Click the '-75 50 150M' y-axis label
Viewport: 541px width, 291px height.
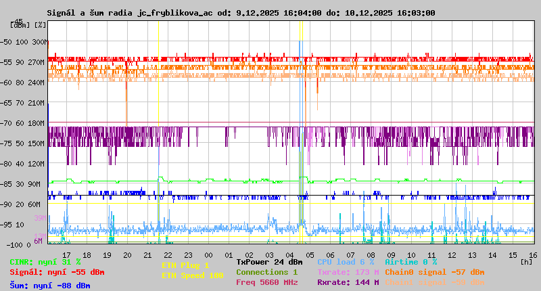(x=22, y=143)
